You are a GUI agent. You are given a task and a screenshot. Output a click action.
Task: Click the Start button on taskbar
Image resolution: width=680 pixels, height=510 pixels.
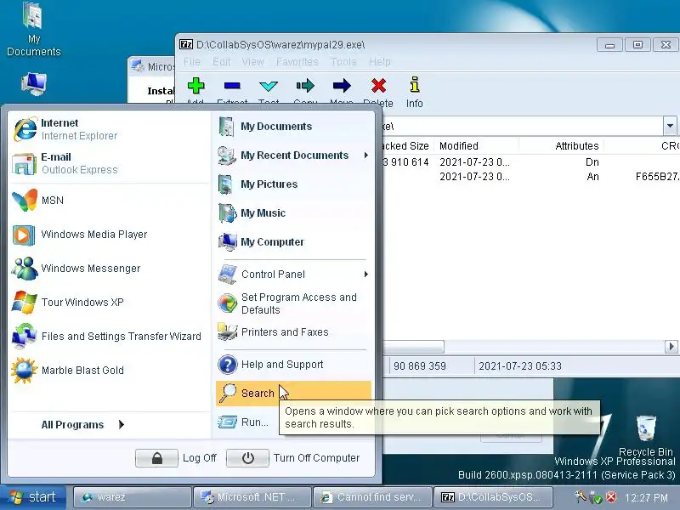click(33, 497)
